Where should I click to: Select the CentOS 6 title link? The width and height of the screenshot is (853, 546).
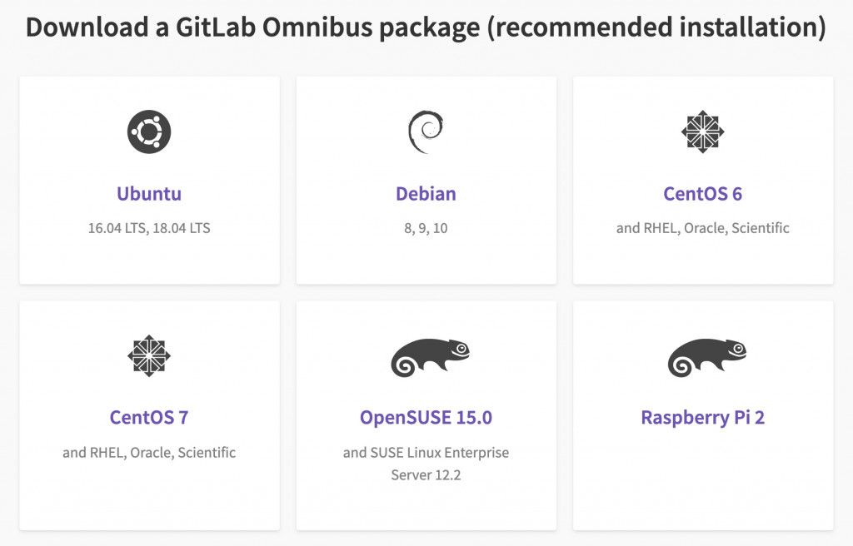pyautogui.click(x=703, y=194)
